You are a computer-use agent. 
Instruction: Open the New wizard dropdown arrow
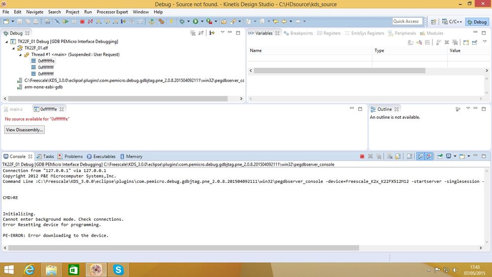12,21
